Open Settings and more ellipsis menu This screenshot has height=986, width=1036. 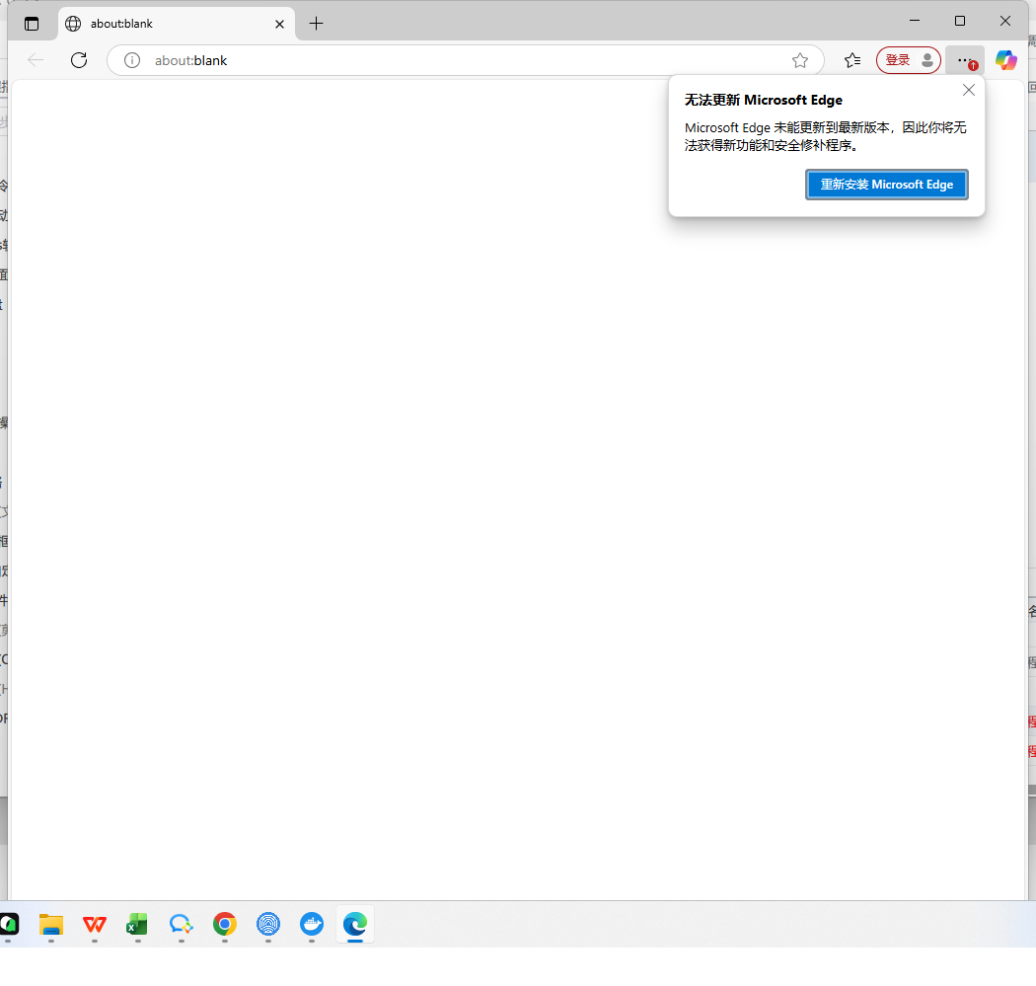pos(965,60)
